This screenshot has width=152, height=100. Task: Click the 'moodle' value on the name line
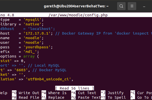pos(32,38)
